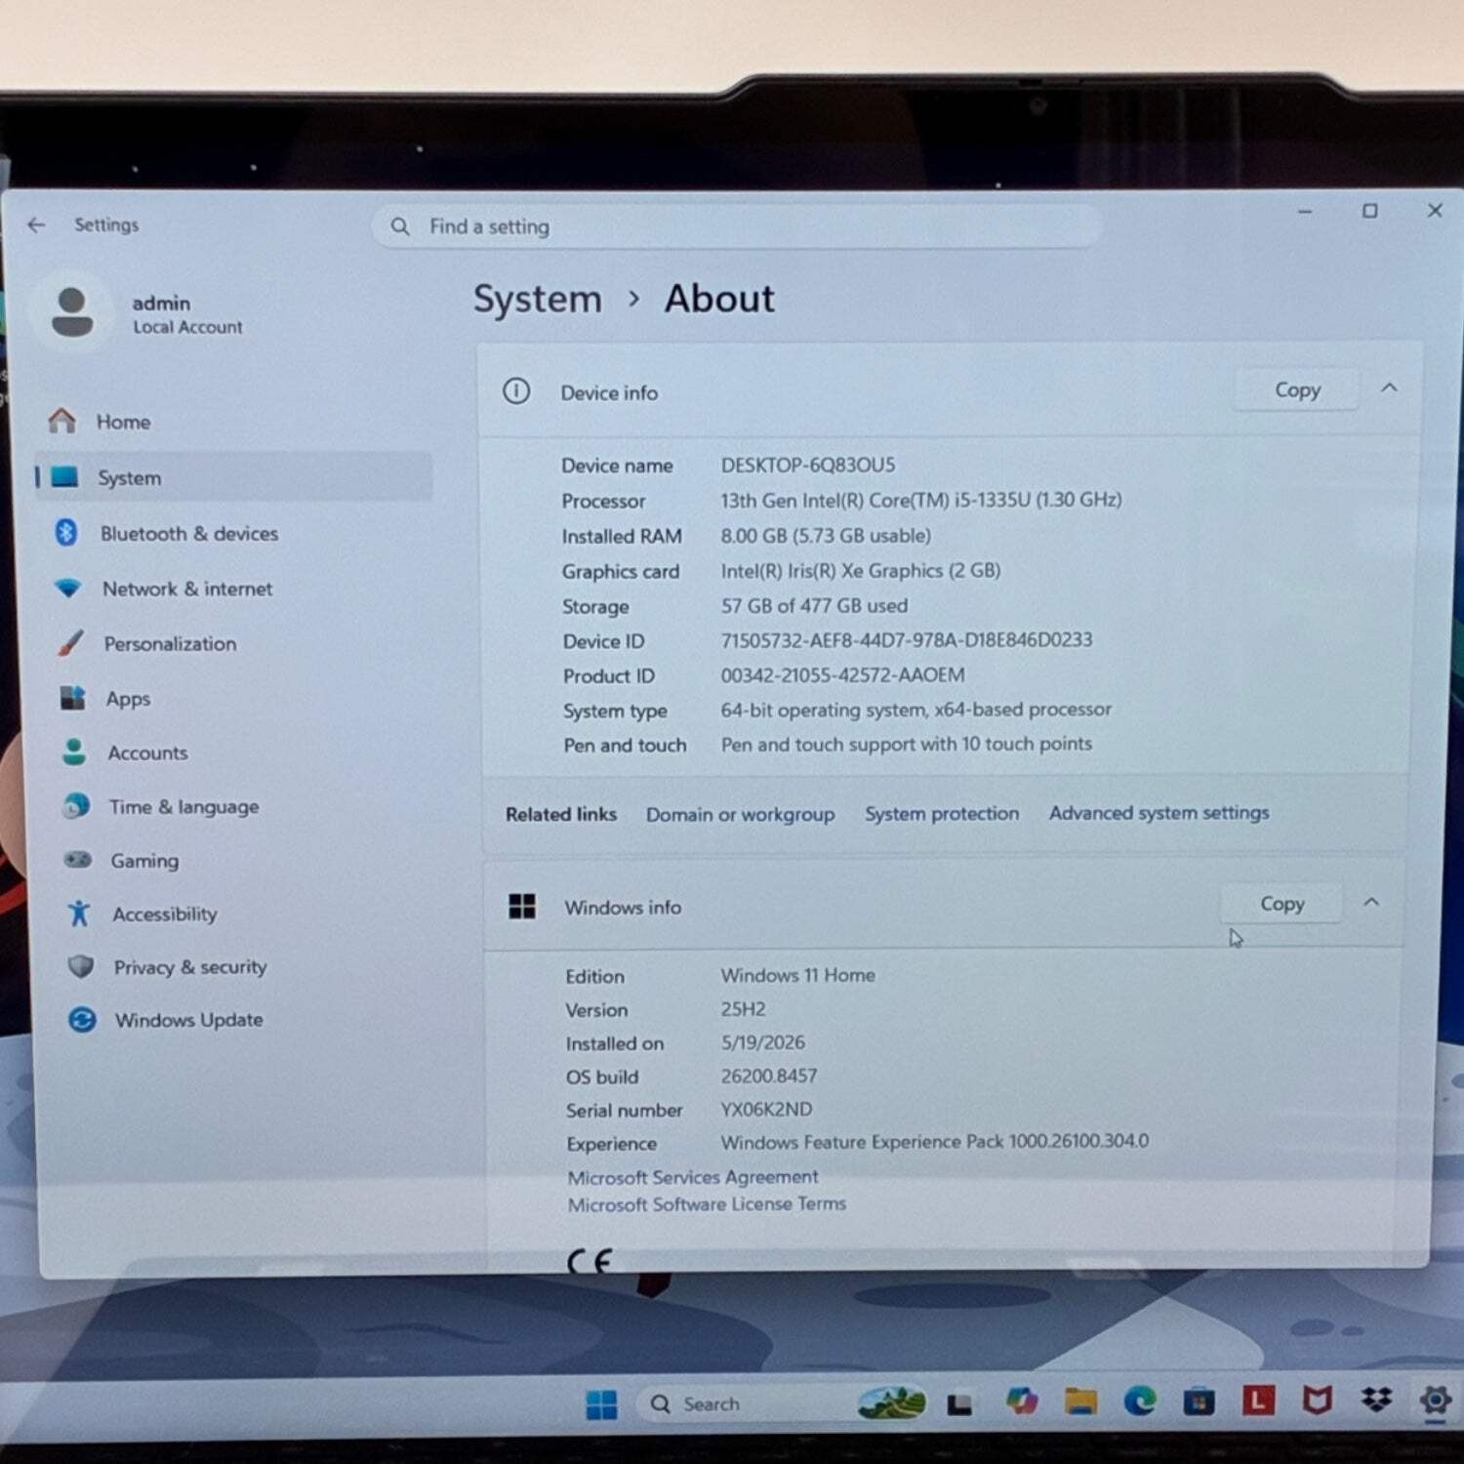
Task: Open Advanced system settings link
Action: click(x=1159, y=812)
